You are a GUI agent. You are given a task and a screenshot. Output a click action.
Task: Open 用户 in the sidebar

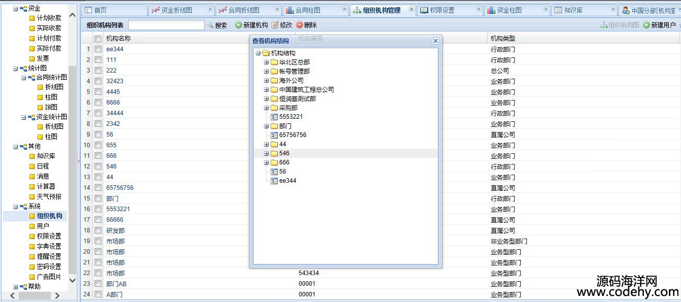[43, 226]
